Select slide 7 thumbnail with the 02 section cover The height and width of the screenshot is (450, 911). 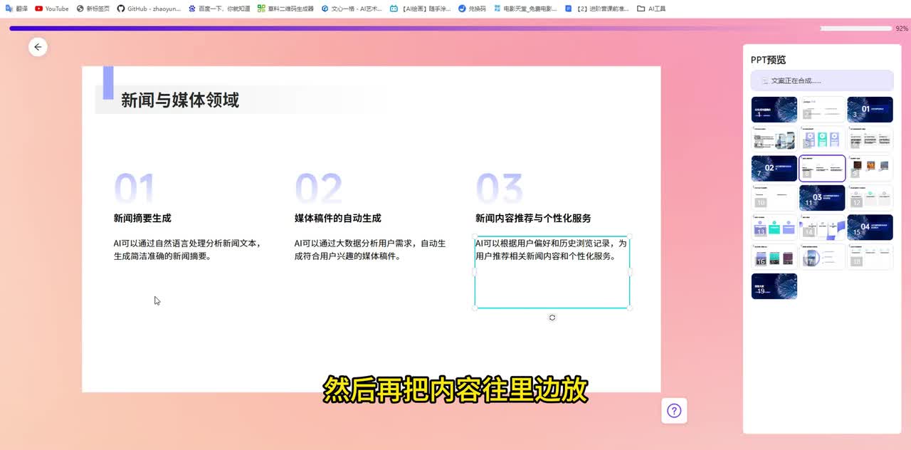pyautogui.click(x=774, y=169)
